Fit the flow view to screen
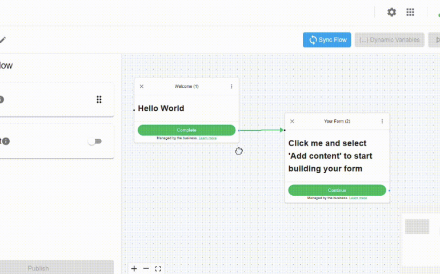Screen dimensions: 440x274 [x=158, y=268]
